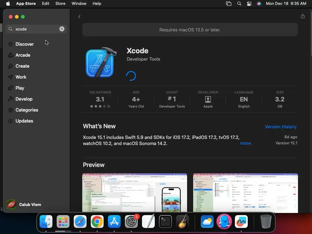Open the second Xcode preview screenshot
The image size is (312, 234).
(245, 193)
